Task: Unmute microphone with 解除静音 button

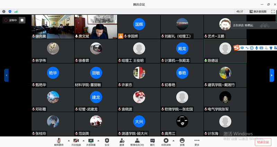Action: coord(59,142)
